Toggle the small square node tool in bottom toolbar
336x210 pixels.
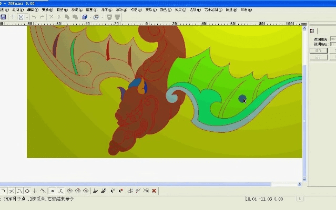click(53, 191)
